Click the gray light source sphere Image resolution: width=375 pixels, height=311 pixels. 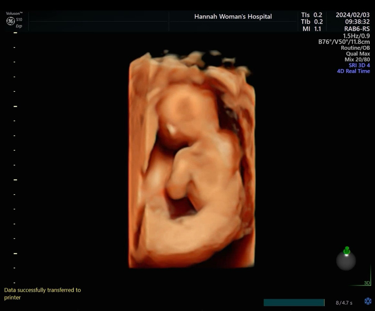coord(346,261)
